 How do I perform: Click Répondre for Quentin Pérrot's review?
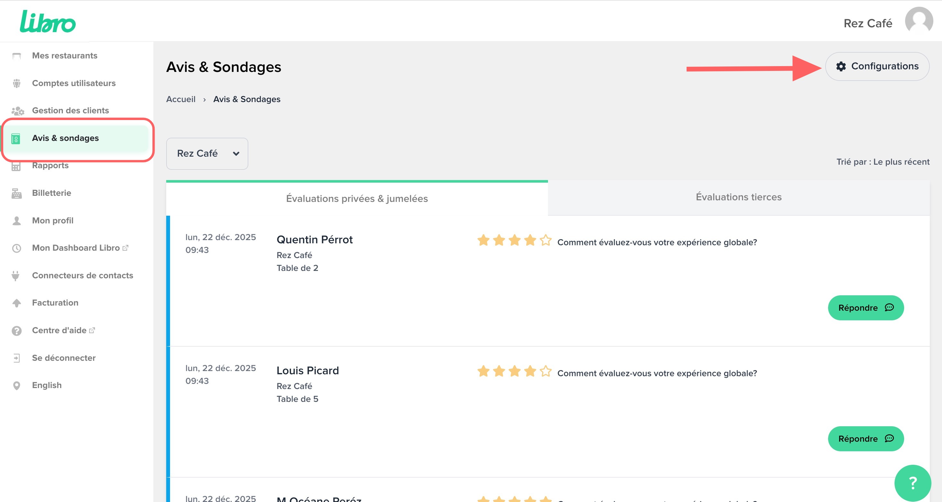click(x=865, y=308)
